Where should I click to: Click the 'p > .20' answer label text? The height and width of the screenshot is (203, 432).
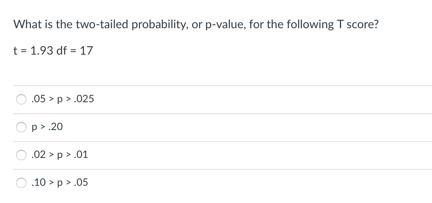47,127
